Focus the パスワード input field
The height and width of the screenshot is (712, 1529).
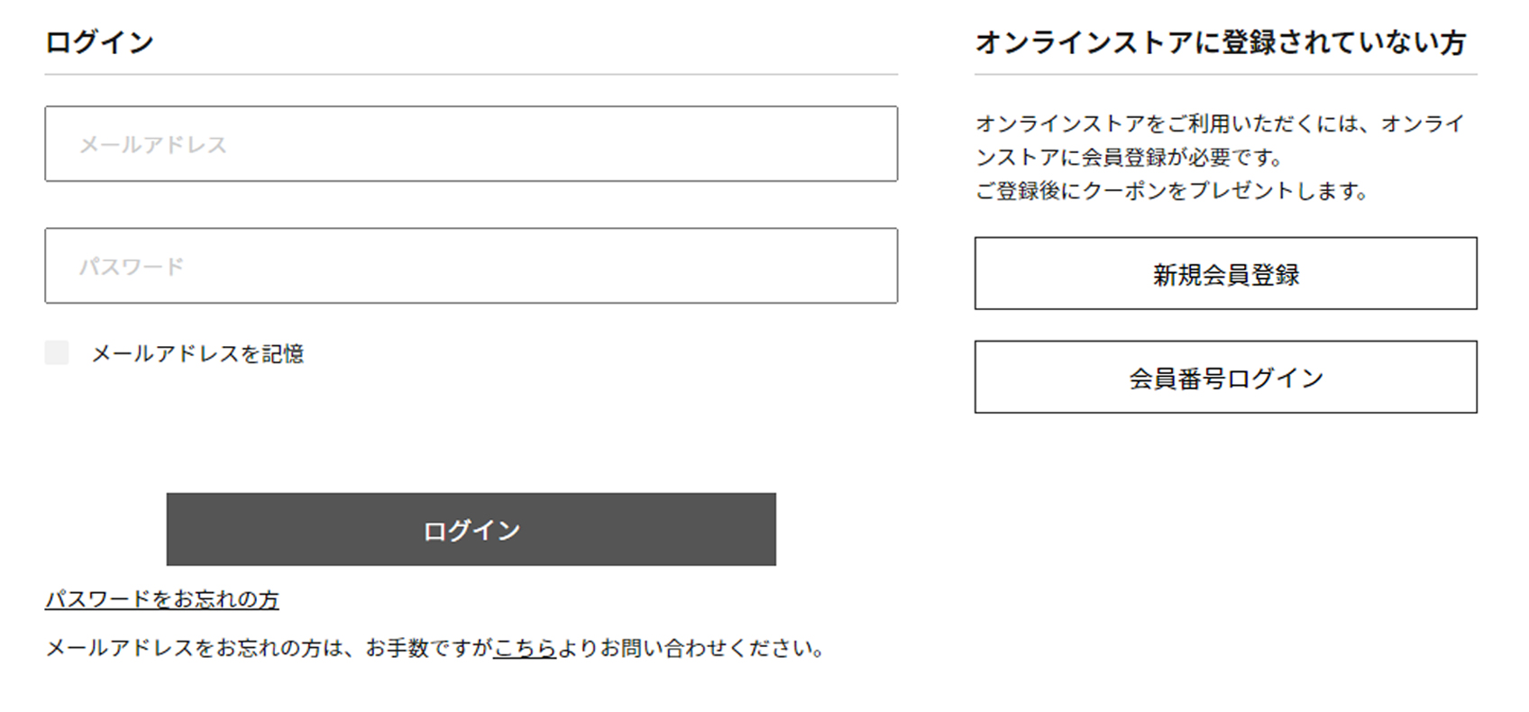point(471,266)
